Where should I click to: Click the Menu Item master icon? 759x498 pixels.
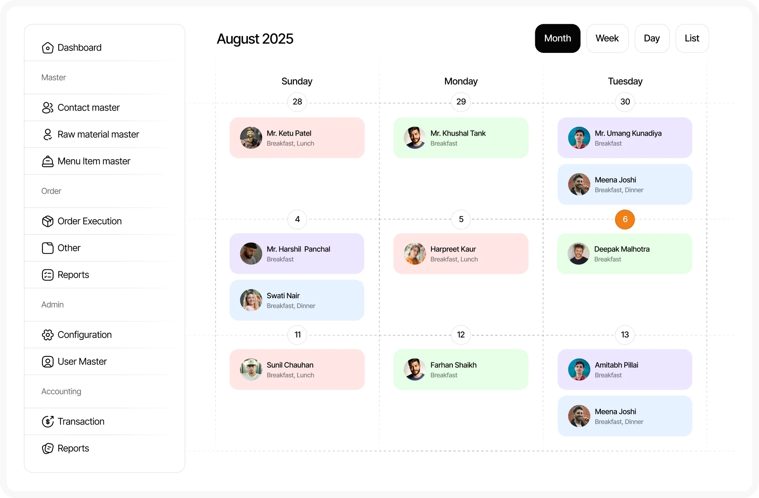(x=48, y=161)
